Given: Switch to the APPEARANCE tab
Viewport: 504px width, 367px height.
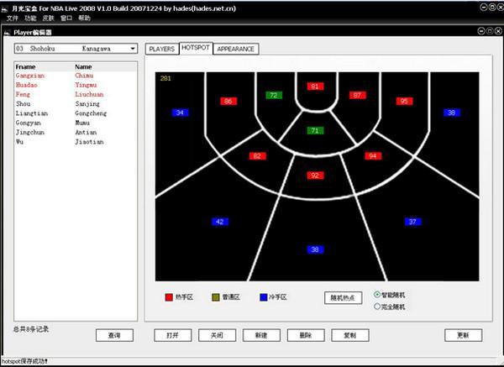Looking at the screenshot, I should coord(235,49).
